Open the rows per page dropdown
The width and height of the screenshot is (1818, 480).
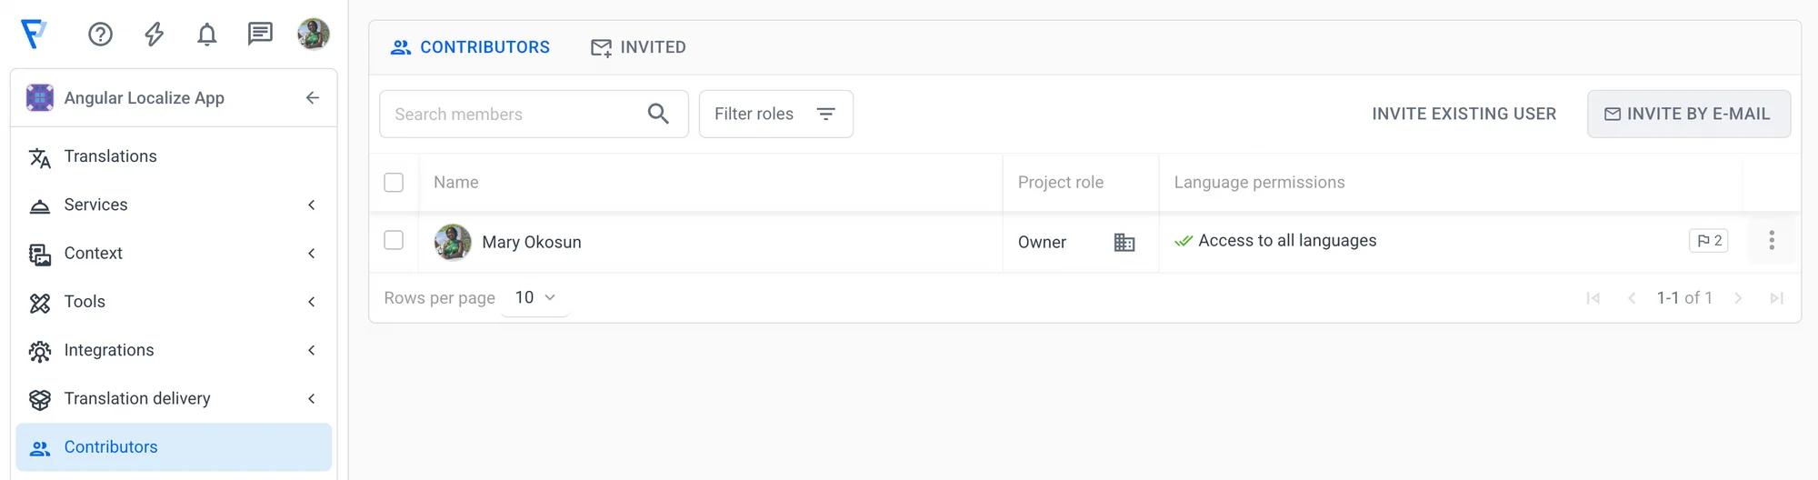tap(534, 297)
